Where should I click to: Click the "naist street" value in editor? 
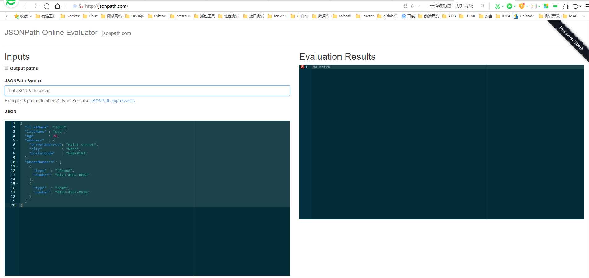(81, 145)
